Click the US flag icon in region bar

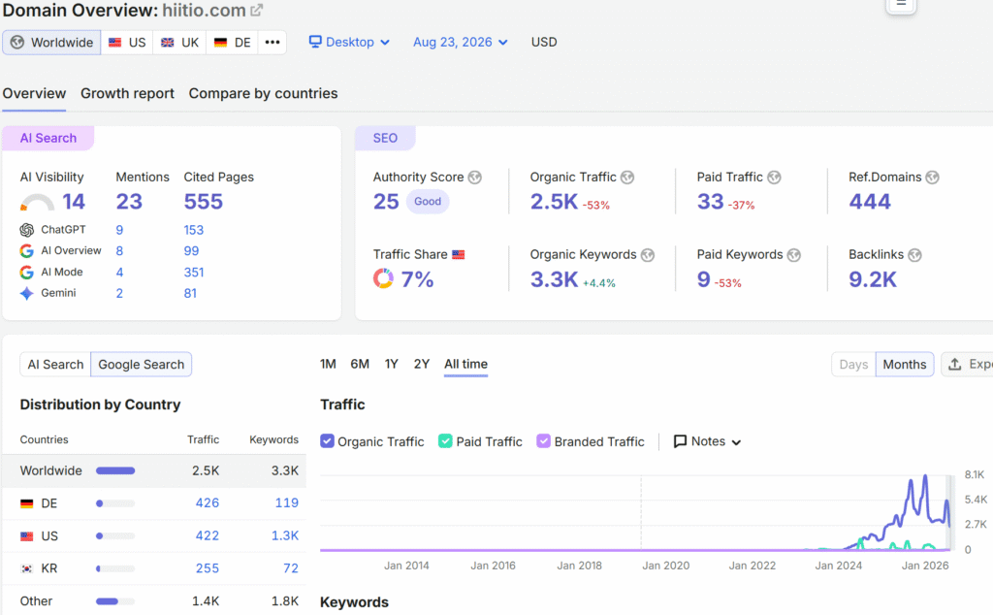(114, 43)
